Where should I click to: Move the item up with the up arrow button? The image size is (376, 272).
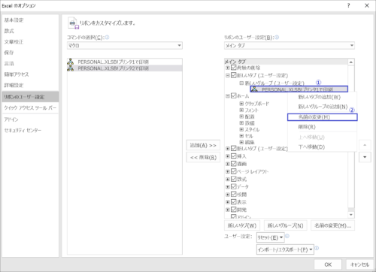click(365, 145)
